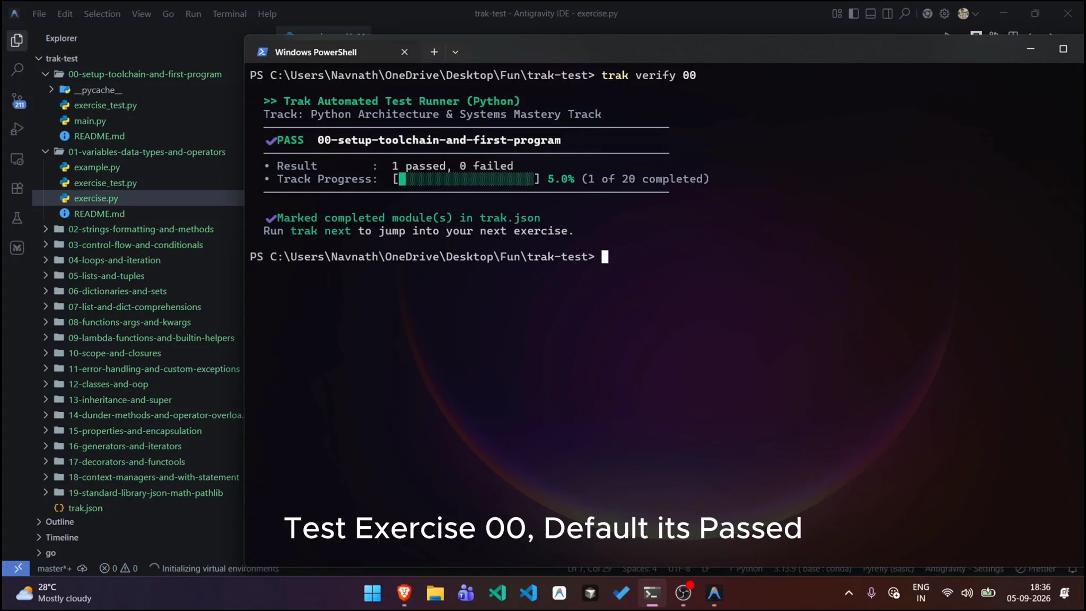Show hidden system tray icons chevron
The width and height of the screenshot is (1086, 611).
[848, 593]
